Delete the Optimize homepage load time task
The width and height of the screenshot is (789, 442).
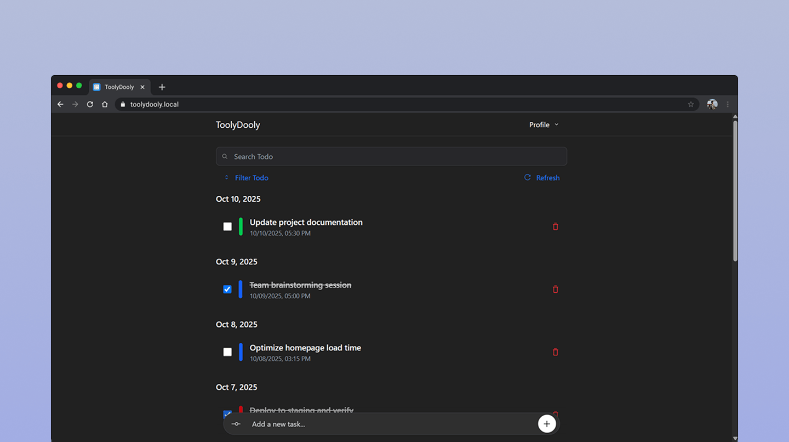[555, 352]
